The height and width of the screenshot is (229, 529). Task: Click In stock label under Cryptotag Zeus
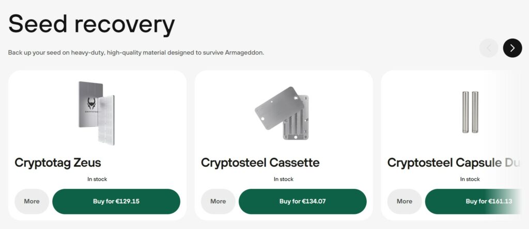(x=97, y=179)
